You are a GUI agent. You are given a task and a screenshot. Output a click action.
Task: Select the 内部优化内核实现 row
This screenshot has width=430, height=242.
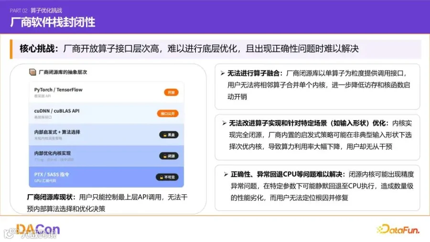tap(107, 156)
